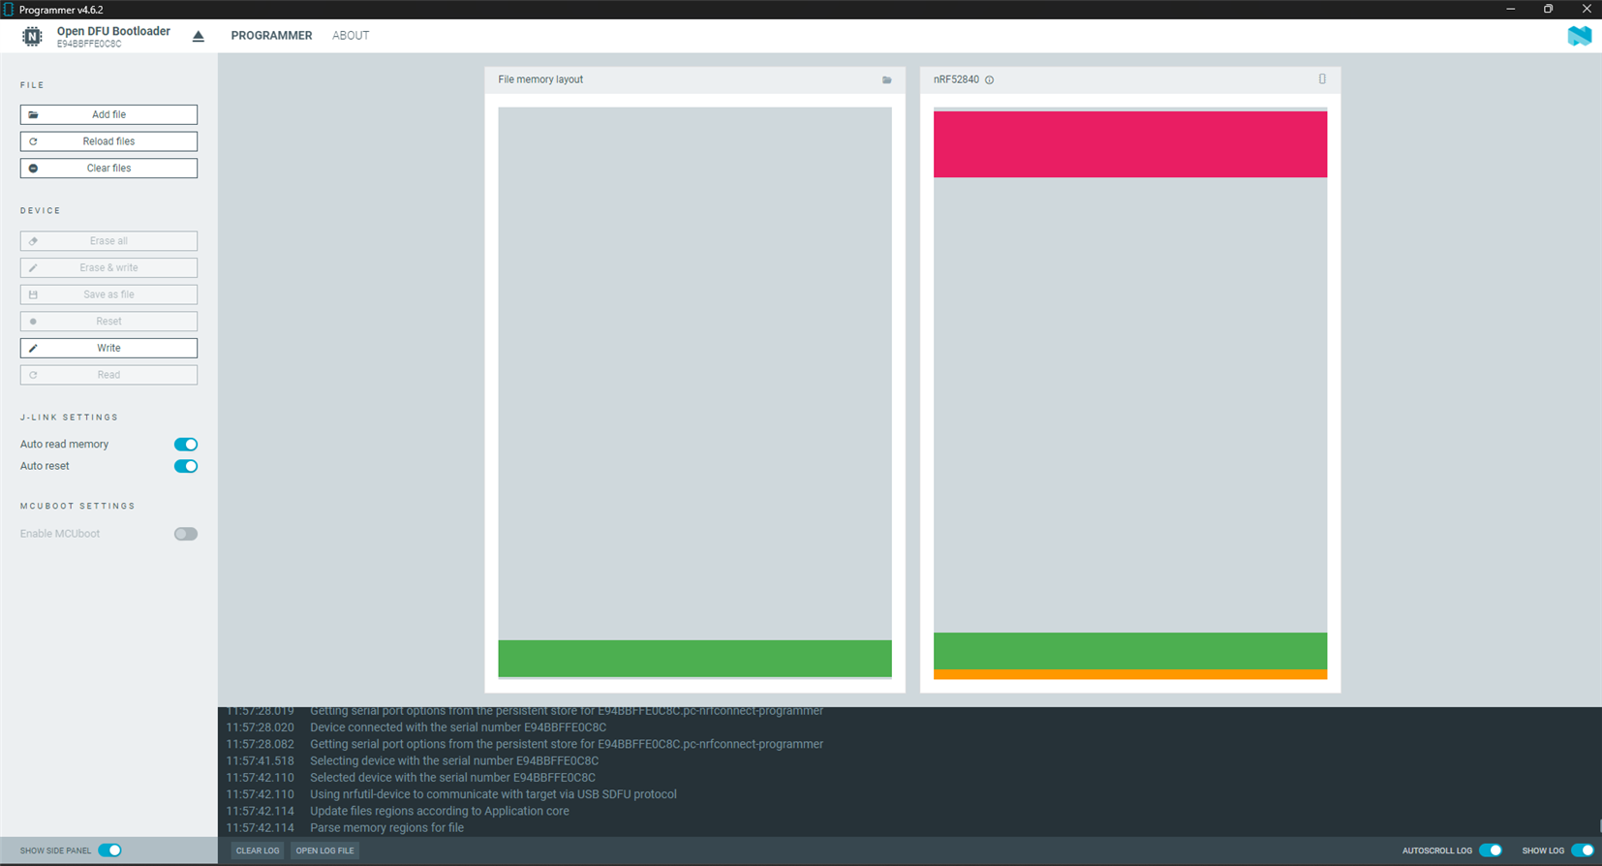Toggle Auto read memory switch
The width and height of the screenshot is (1602, 866).
tap(186, 445)
